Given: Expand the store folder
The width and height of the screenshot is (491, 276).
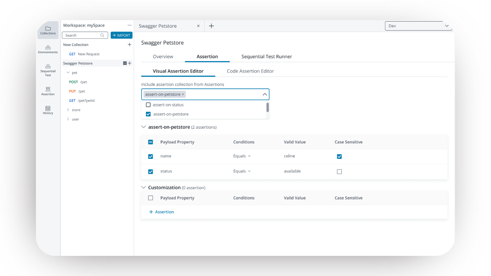Looking at the screenshot, I should (68, 110).
